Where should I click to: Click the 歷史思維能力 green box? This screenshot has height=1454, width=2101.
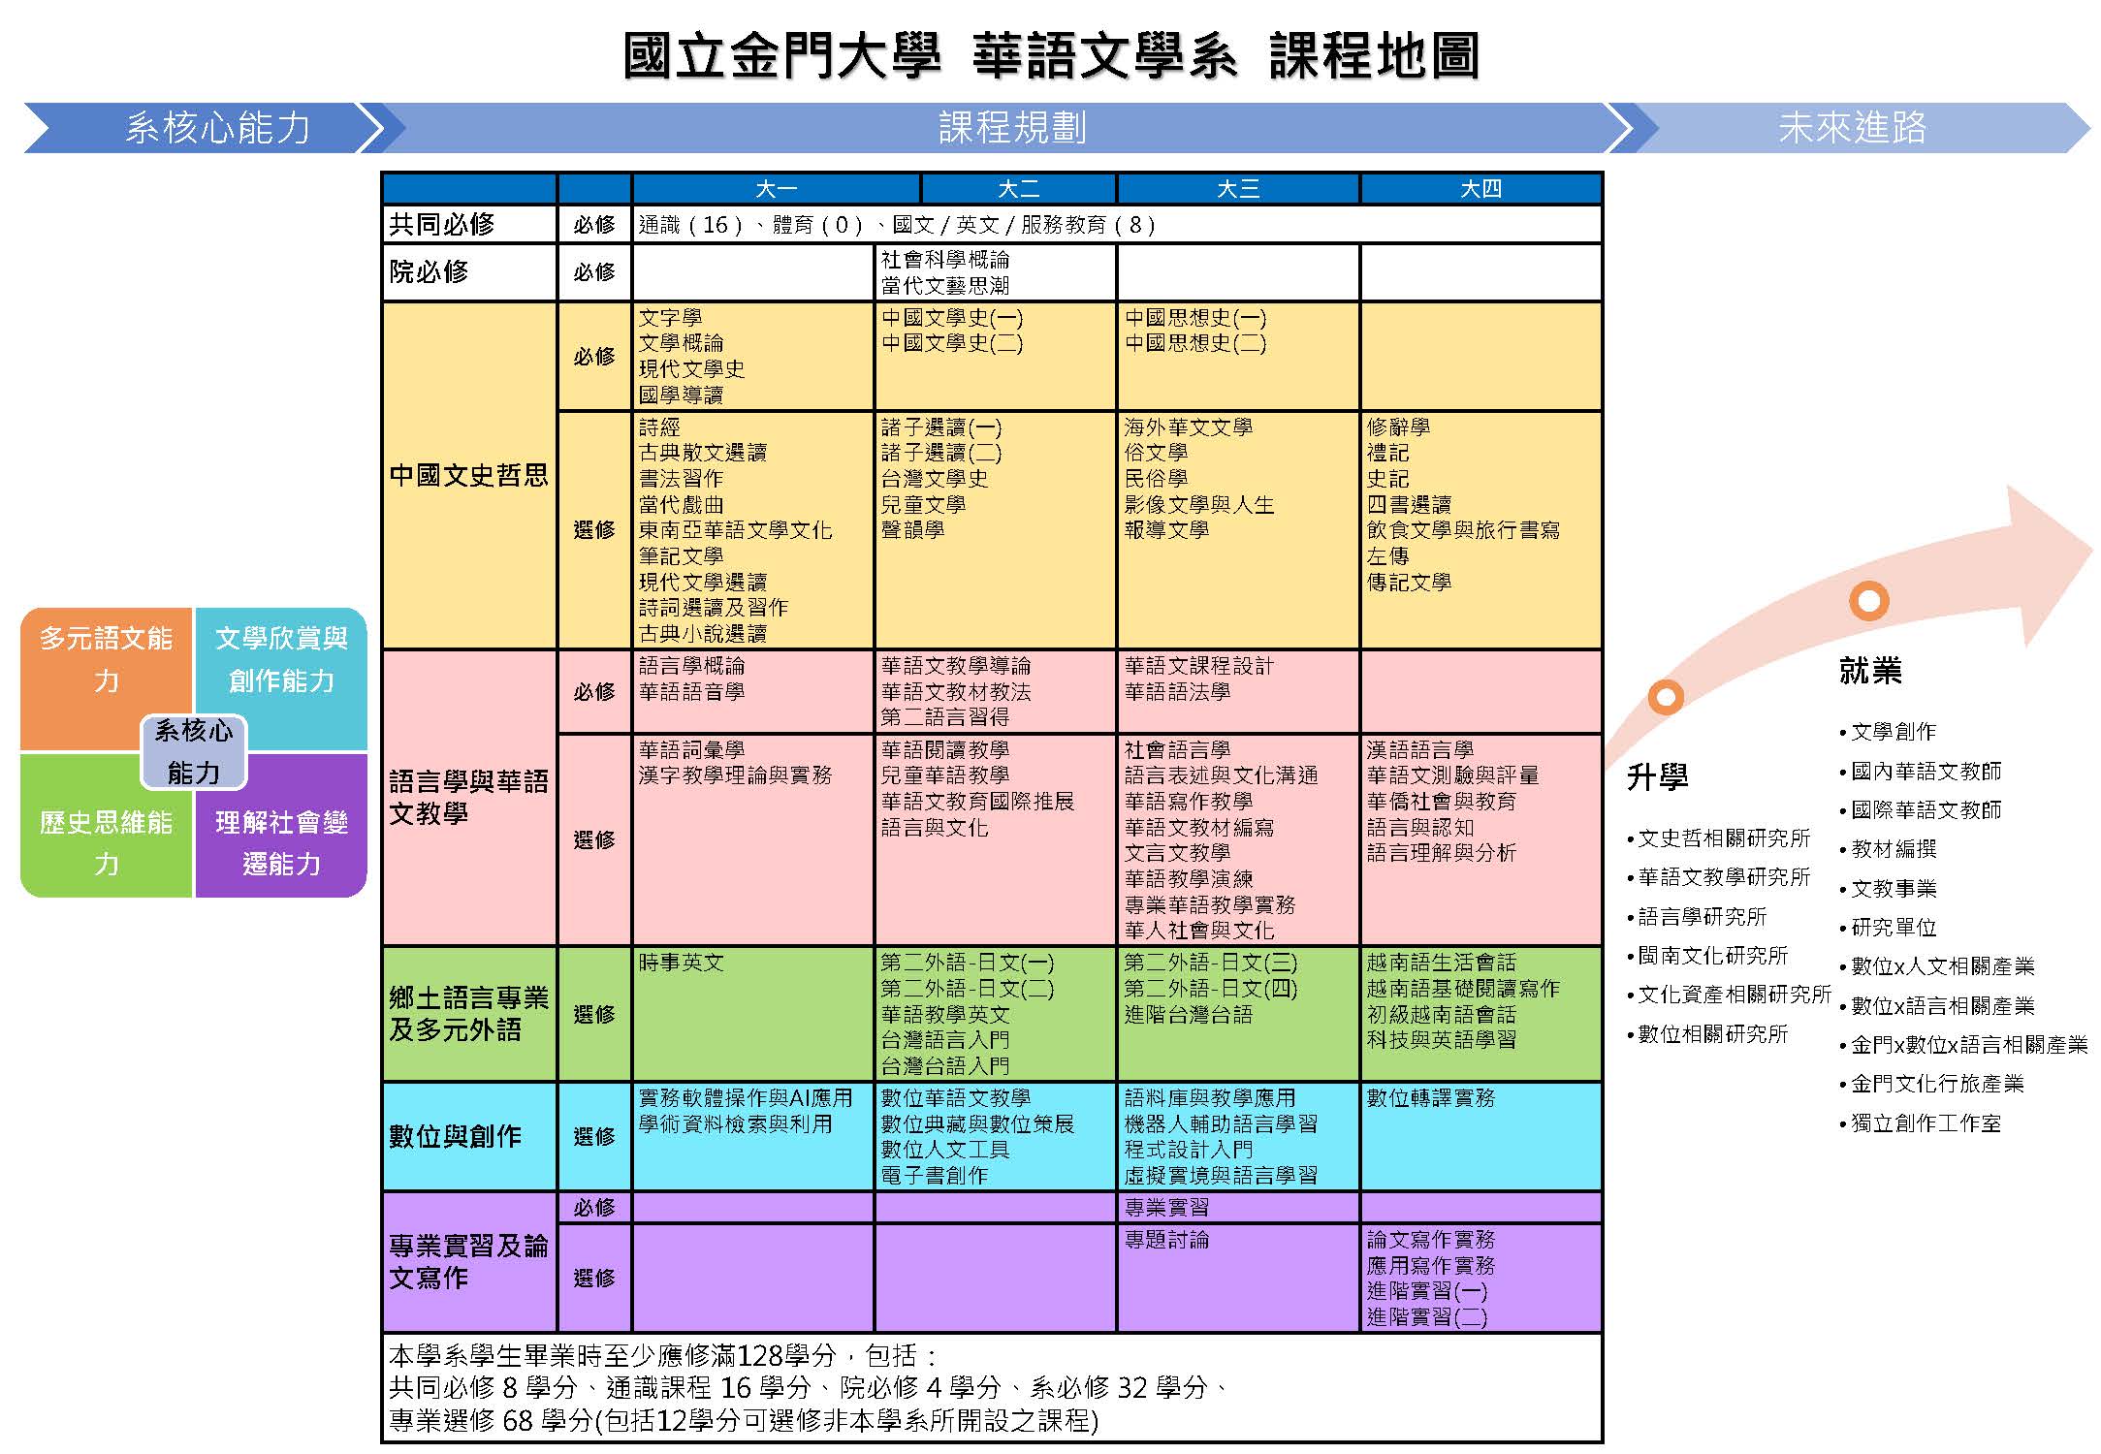click(x=107, y=826)
